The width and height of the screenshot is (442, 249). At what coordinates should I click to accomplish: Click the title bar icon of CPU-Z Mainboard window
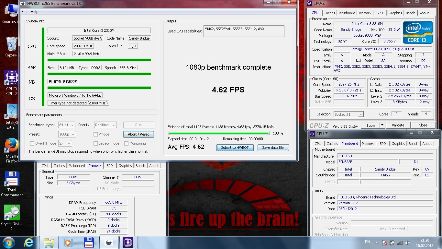[313, 134]
